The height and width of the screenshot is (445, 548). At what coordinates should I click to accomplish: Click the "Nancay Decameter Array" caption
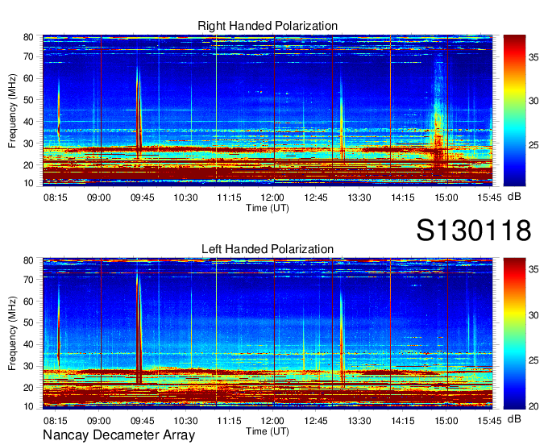[118, 435]
